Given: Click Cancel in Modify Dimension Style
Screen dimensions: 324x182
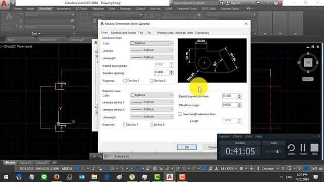Looking at the screenshot, I should [x=210, y=147].
